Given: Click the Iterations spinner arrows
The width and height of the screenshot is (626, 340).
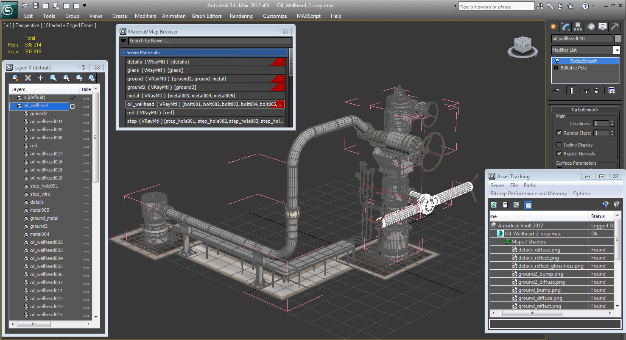Looking at the screenshot, I should tap(612, 124).
